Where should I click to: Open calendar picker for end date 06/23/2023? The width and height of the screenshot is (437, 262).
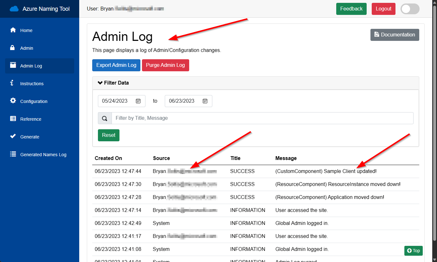click(x=205, y=101)
